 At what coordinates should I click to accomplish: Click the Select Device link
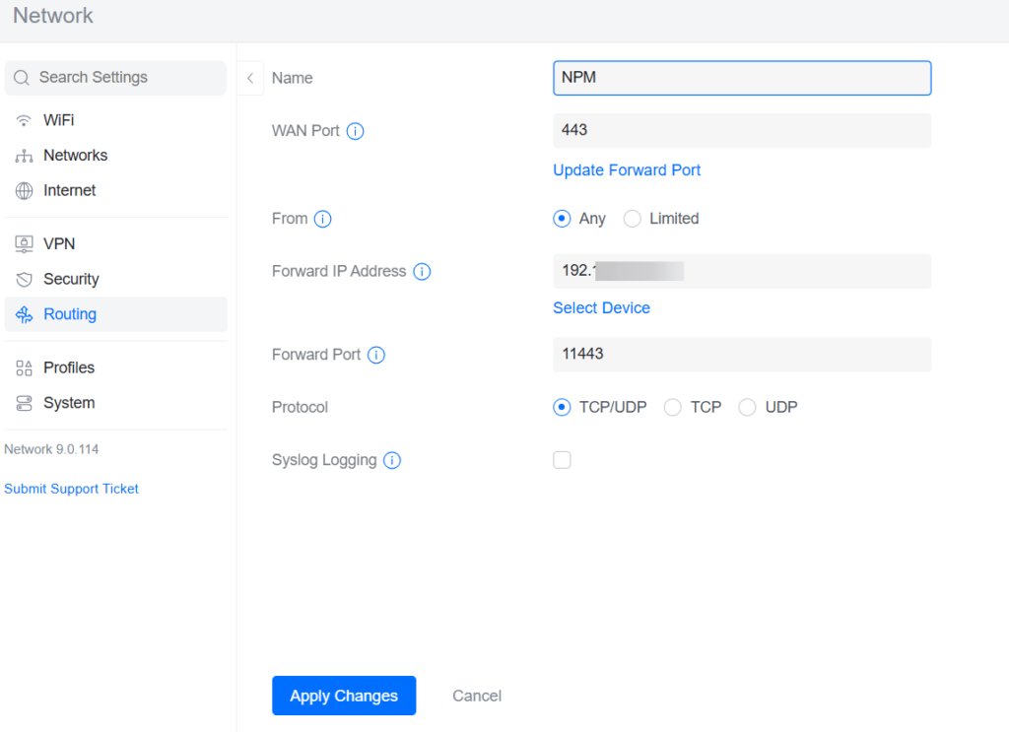click(601, 308)
